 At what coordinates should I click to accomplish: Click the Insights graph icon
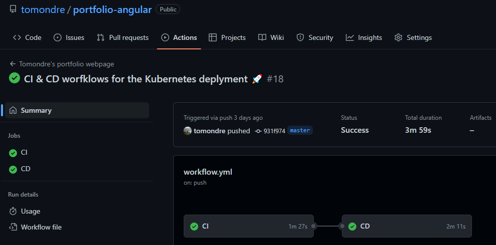click(350, 37)
